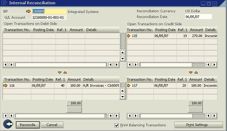227x131 pixels.
Task: Click the orange down arrow under credit table
Action: point(191,72)
